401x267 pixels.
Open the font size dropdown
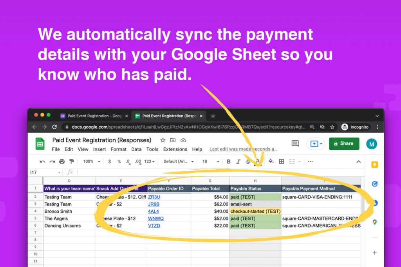208,161
